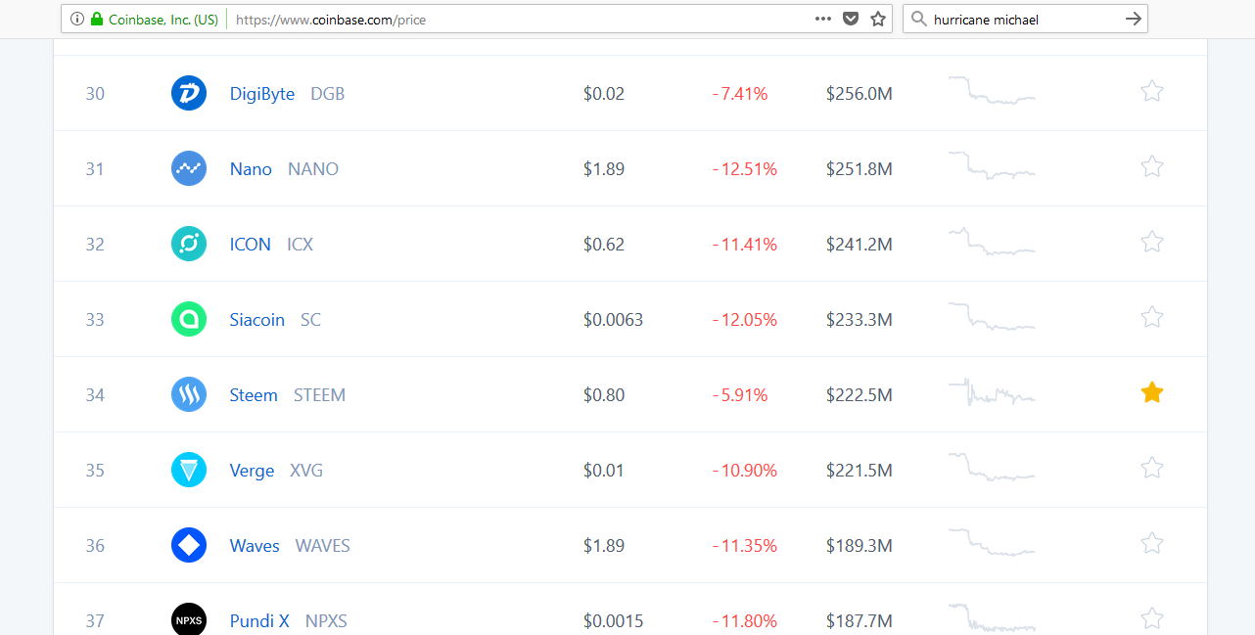Click the DigiByte price chart sparkline
Viewport: 1255px width, 635px height.
click(992, 90)
